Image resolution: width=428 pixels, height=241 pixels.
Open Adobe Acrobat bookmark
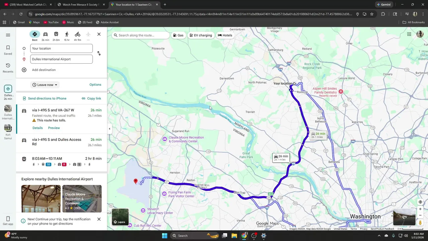tap(107, 22)
